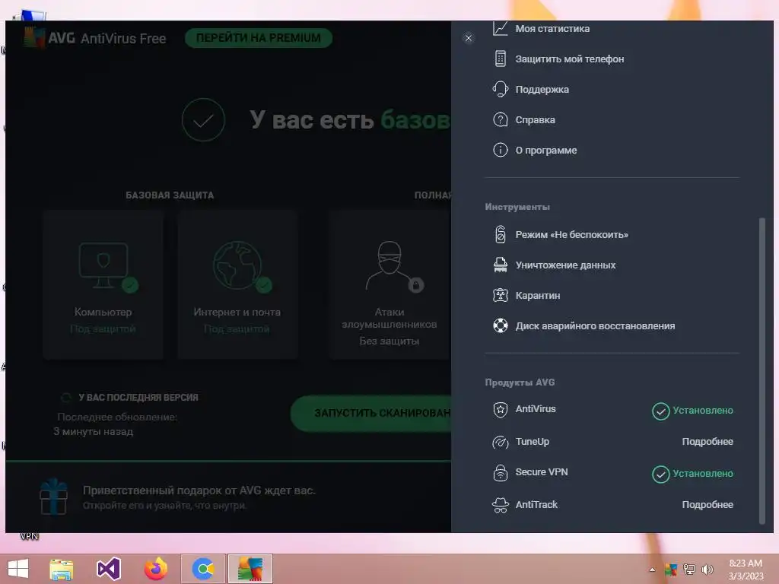The image size is (779, 584).
Task: Click the volume speaker tray icon
Action: (x=707, y=570)
